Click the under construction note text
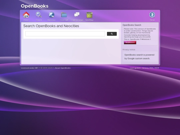180x135 pixels. pyautogui.click(x=140, y=31)
